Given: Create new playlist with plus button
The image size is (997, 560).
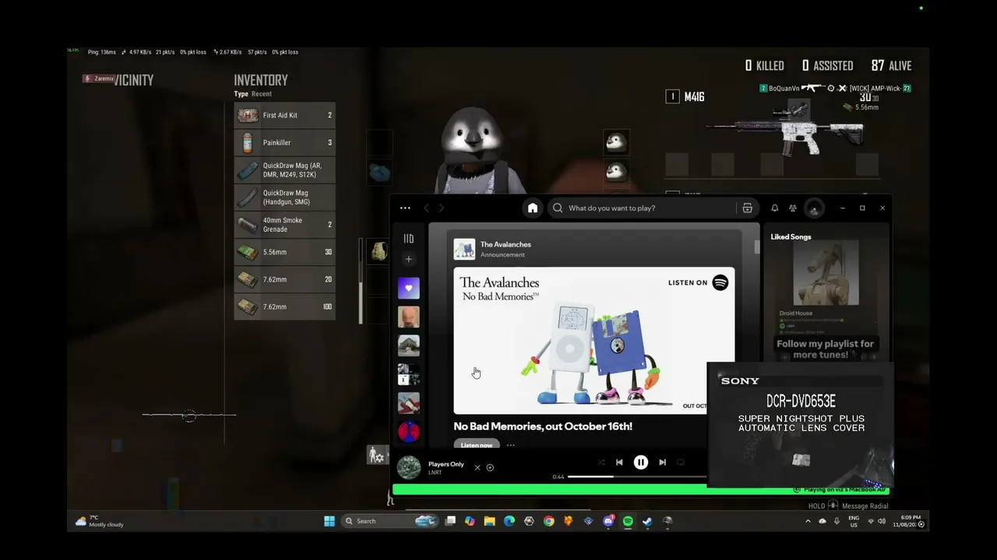Looking at the screenshot, I should pyautogui.click(x=408, y=259).
